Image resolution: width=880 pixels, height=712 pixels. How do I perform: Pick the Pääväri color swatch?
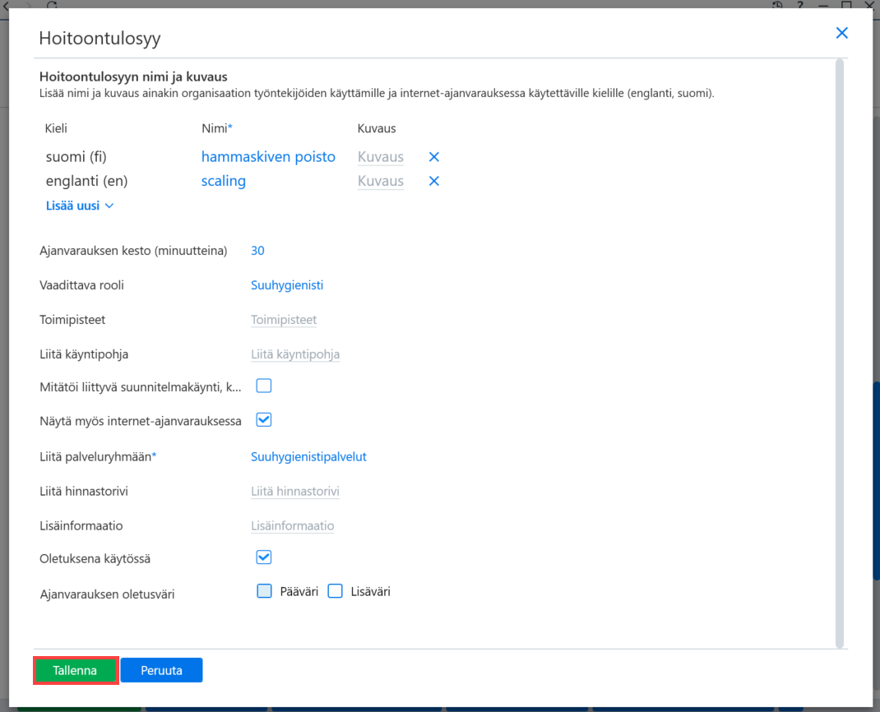point(264,591)
